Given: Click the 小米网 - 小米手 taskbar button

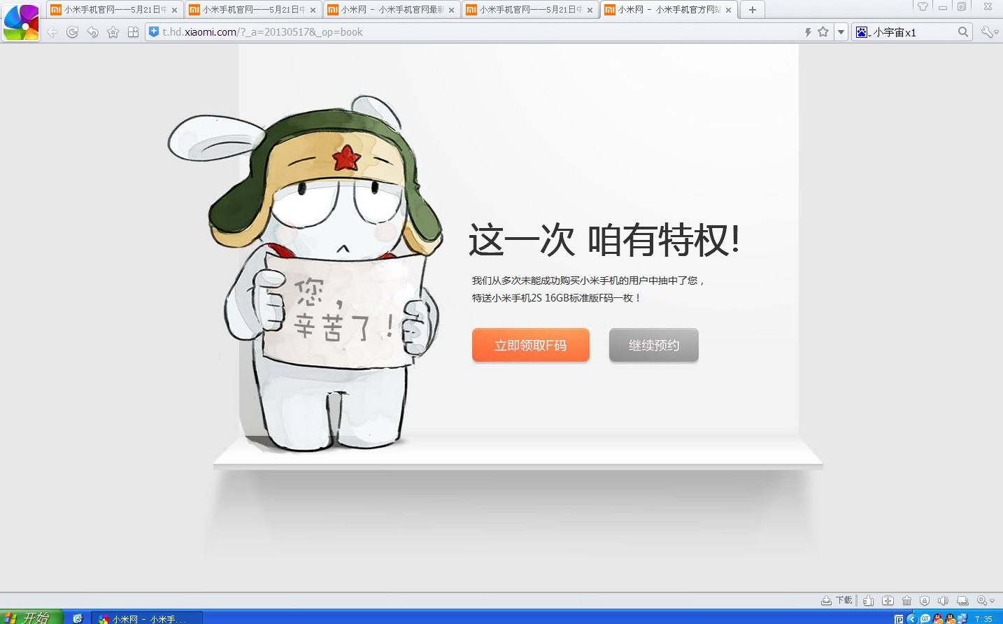Looking at the screenshot, I should tap(147, 618).
